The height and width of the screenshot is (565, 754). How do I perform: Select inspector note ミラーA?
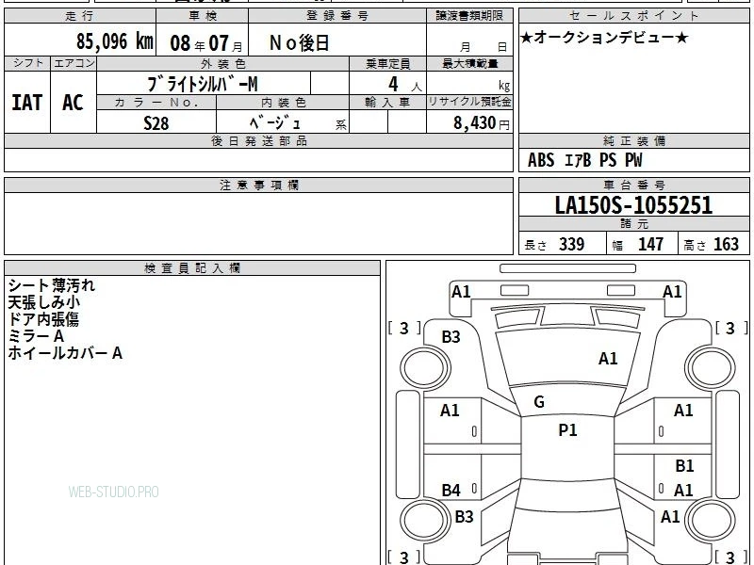pos(36,336)
